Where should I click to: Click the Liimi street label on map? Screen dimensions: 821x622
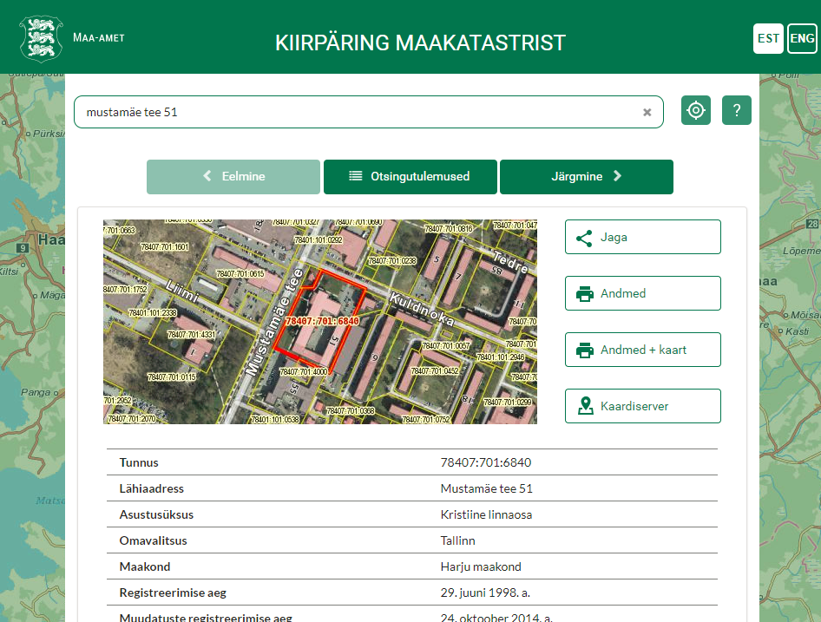183,291
